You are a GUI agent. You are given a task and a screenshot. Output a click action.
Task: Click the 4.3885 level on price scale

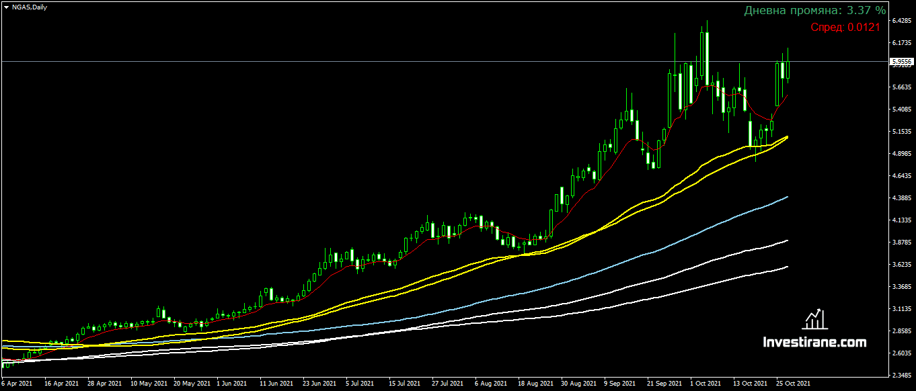point(901,198)
